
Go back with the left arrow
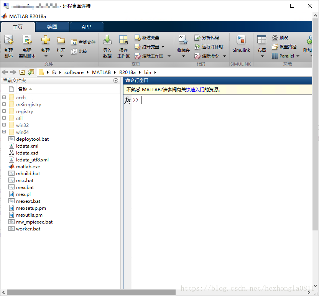(x=5, y=72)
